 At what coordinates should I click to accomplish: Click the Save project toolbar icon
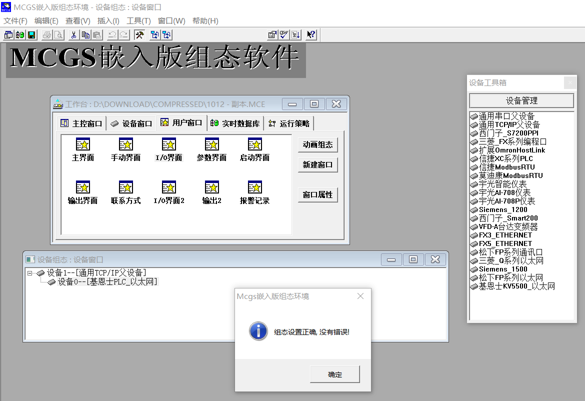pyautogui.click(x=31, y=35)
